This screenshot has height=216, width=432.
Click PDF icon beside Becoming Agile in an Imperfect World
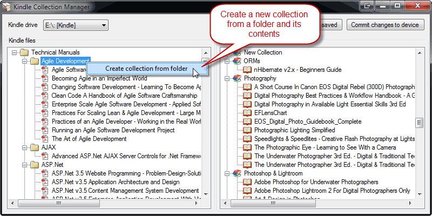[x=45, y=78]
